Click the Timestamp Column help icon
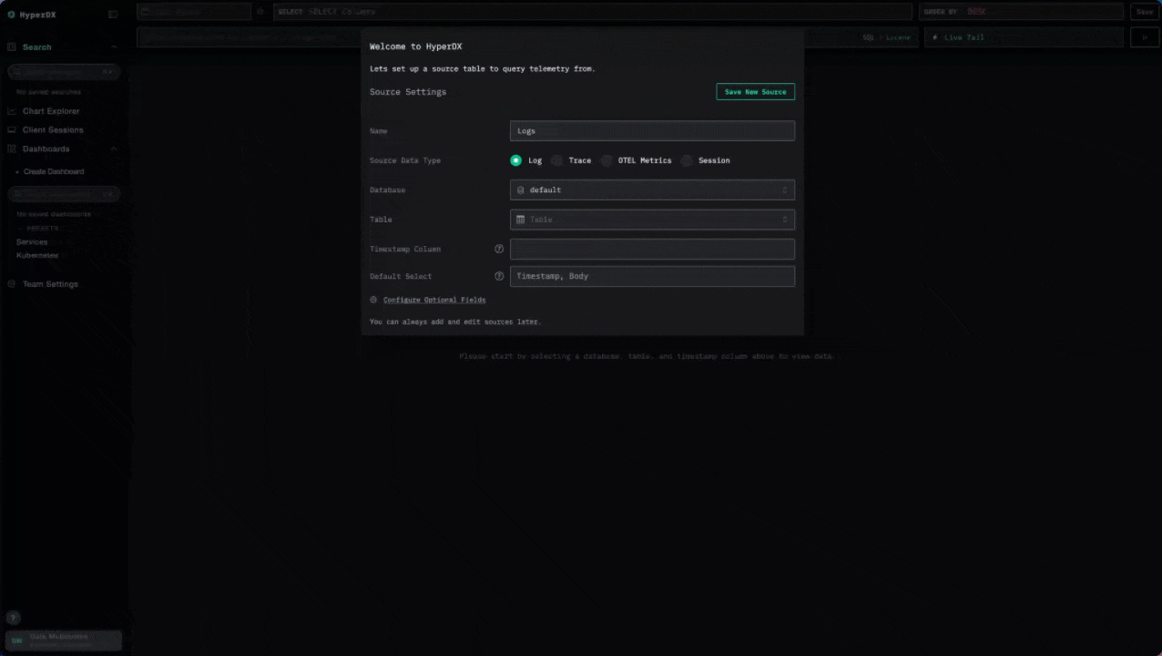 tap(499, 249)
